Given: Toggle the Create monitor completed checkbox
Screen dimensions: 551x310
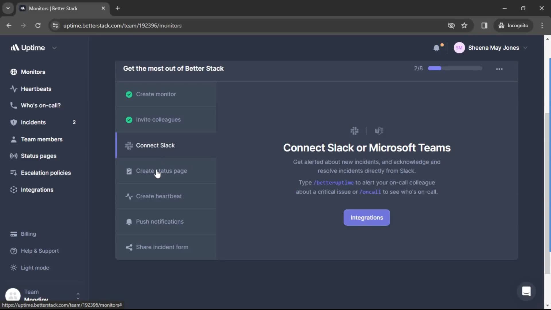Looking at the screenshot, I should click(x=129, y=94).
